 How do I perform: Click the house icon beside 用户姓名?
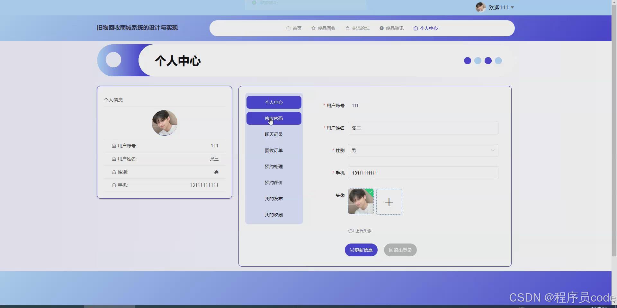coord(114,159)
